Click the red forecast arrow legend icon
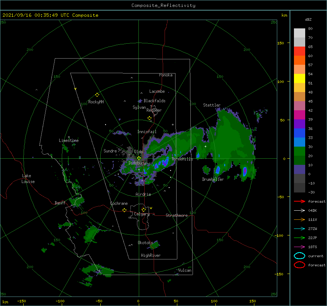The image size is (327, 306). (299, 201)
